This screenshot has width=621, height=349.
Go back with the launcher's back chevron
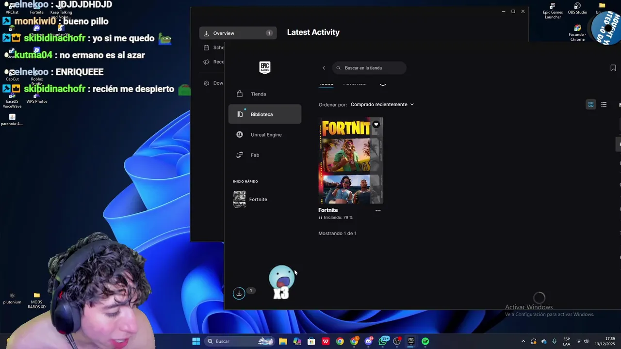[324, 68]
